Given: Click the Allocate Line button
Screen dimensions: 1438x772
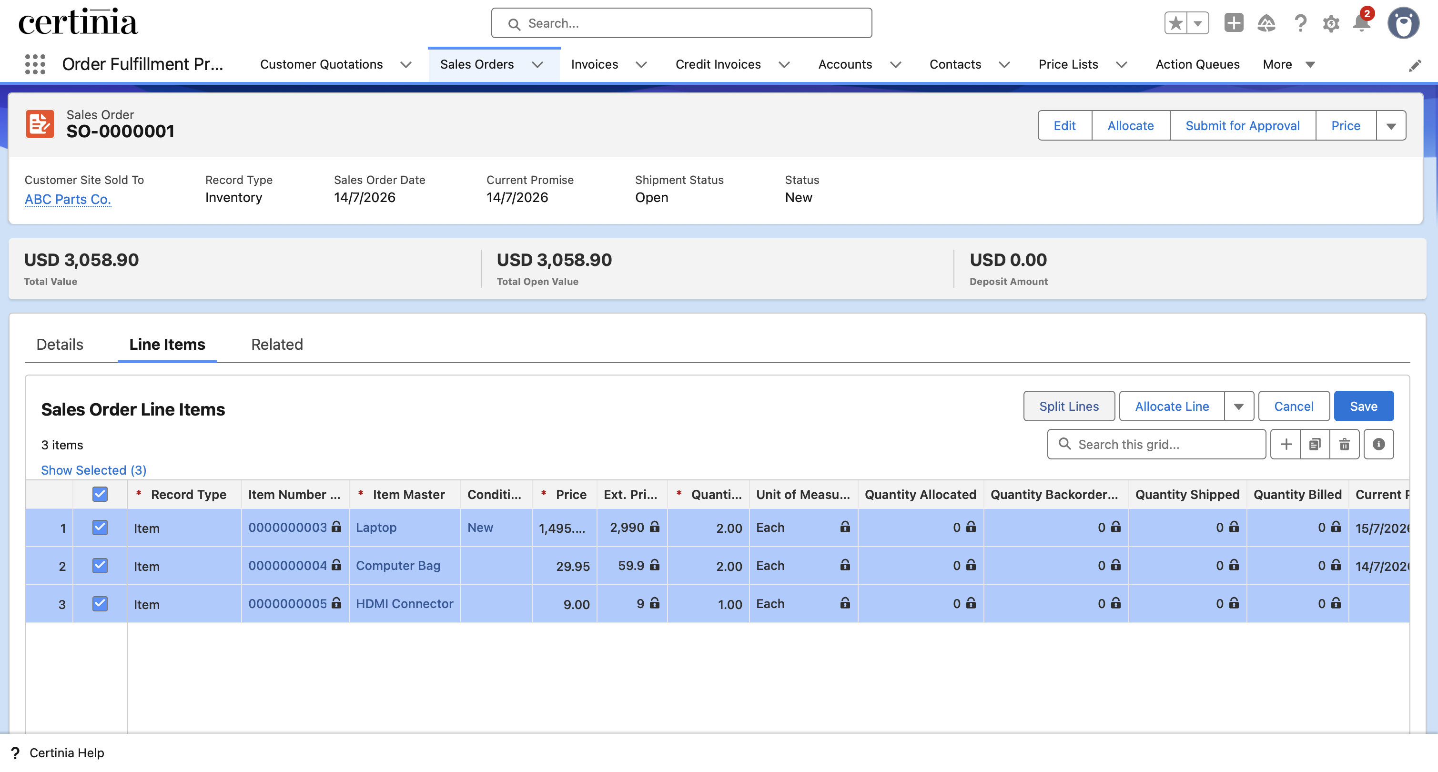Looking at the screenshot, I should (1172, 406).
